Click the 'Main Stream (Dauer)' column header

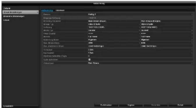[x=97, y=21]
